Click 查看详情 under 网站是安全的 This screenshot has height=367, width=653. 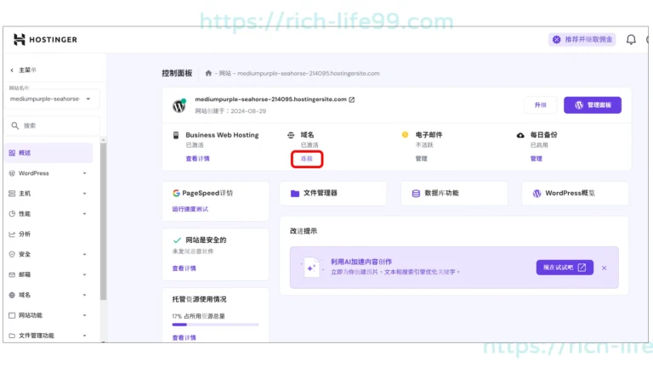click(x=184, y=268)
